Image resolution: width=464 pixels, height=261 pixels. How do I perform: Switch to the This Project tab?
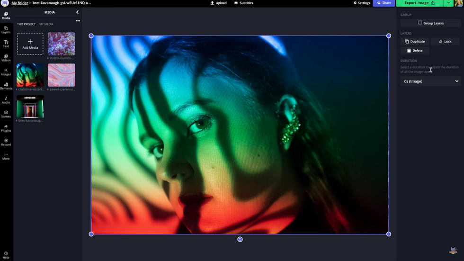(x=26, y=24)
